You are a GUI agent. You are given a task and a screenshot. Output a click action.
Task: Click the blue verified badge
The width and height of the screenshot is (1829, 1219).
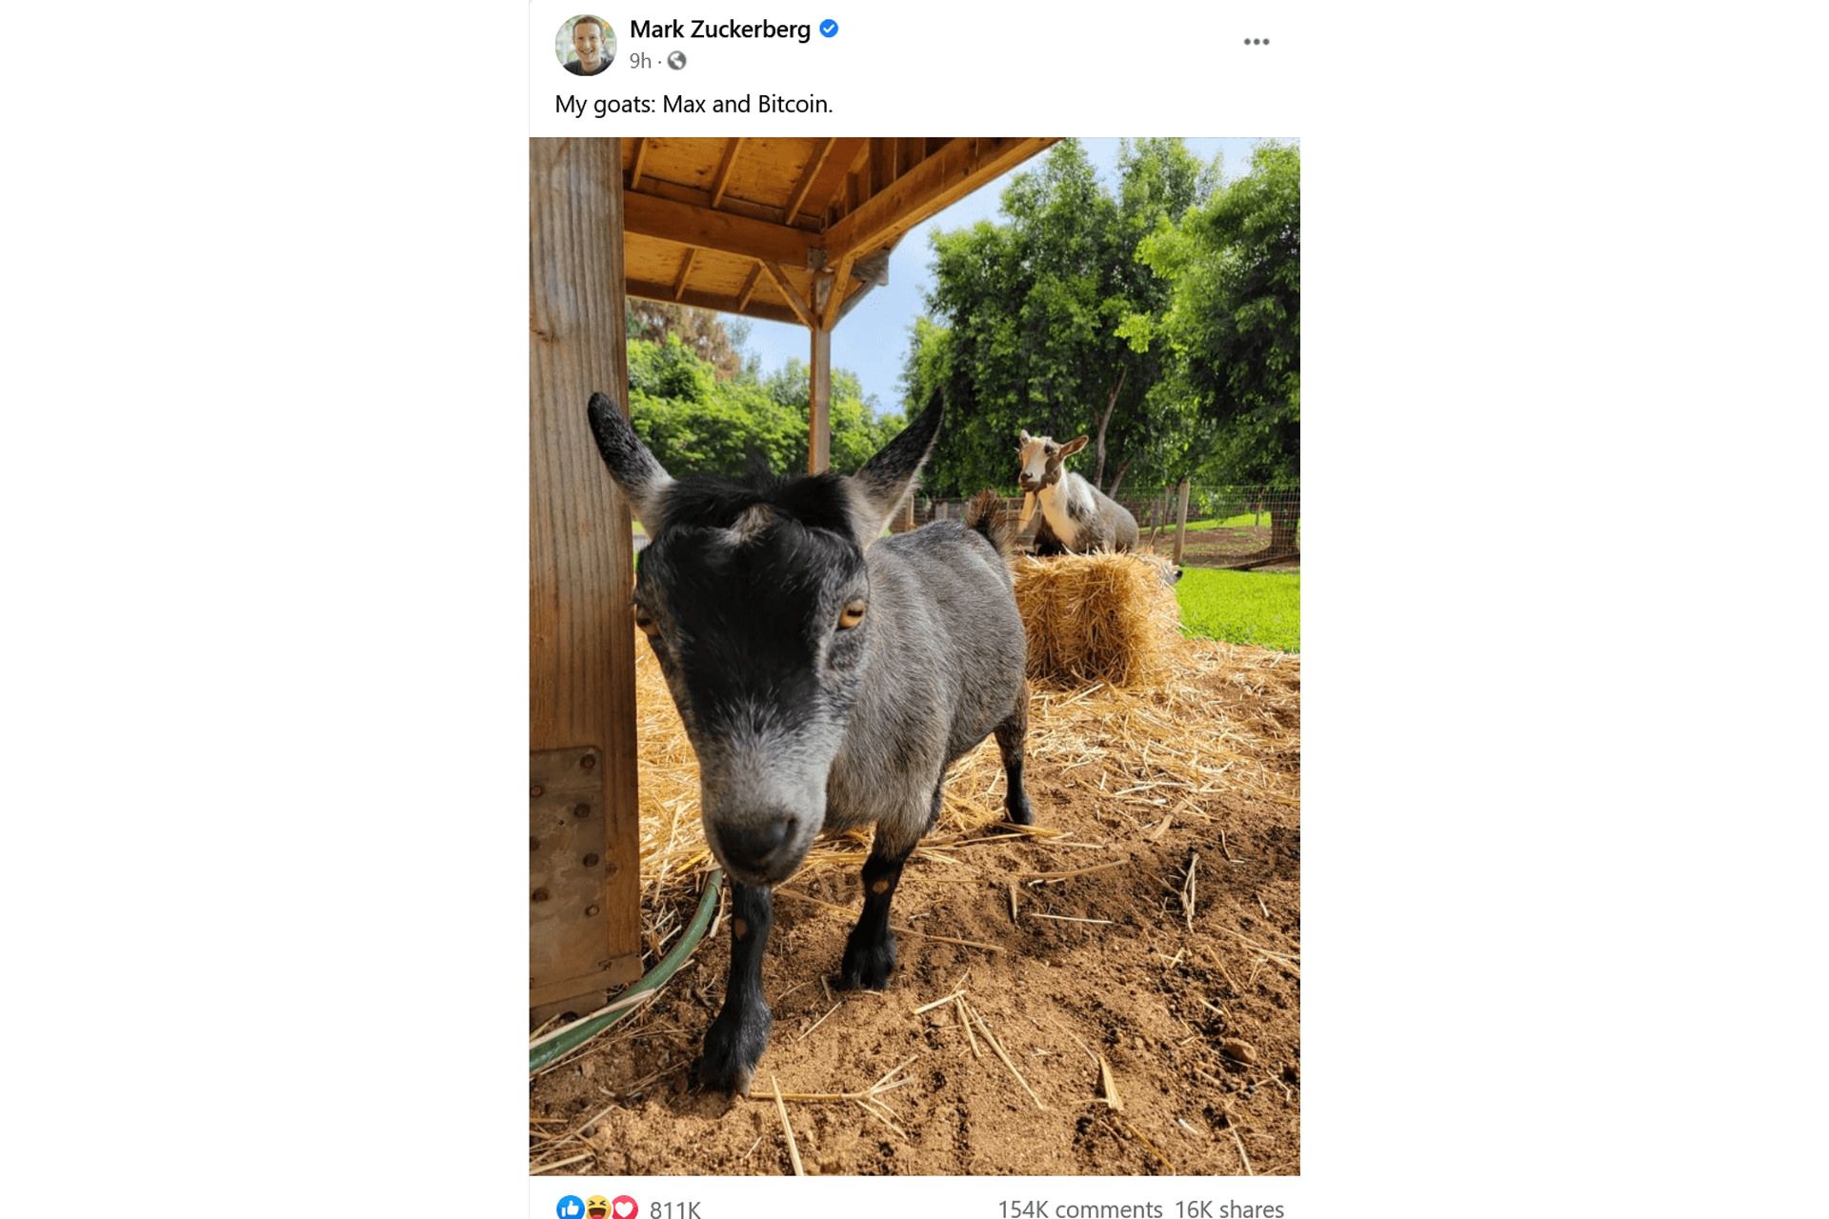[x=829, y=30]
